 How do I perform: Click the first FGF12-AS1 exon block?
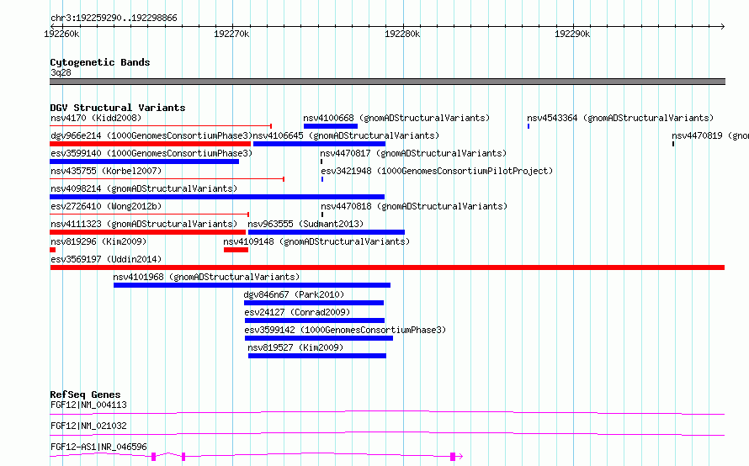pyautogui.click(x=154, y=457)
